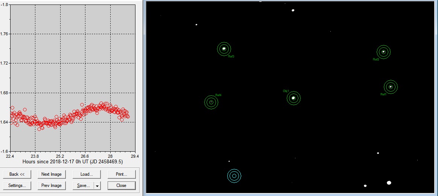Click the small star below Ref1 near bottom
Image resolution: width=438 pixels, height=196 pixels.
tap(378, 153)
